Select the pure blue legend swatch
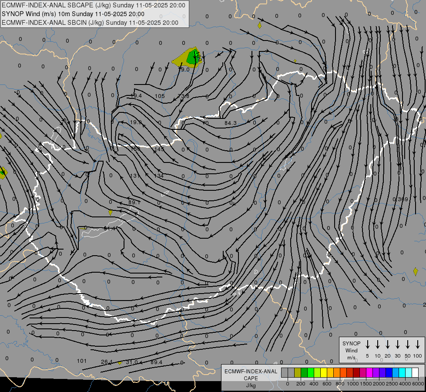Screen dimensions: 426x392 [389, 372]
